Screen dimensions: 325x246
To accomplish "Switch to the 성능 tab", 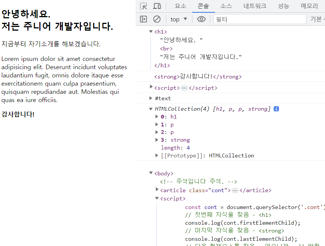I will coord(283,6).
